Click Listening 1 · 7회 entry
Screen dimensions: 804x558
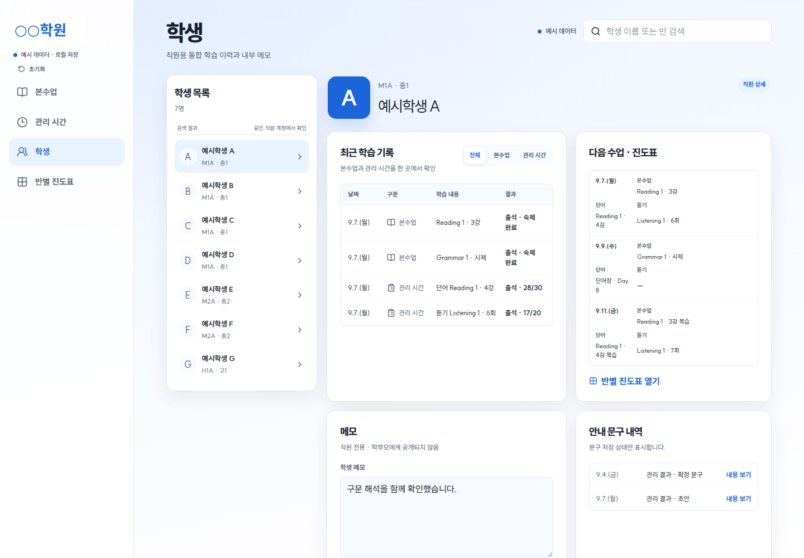click(658, 351)
